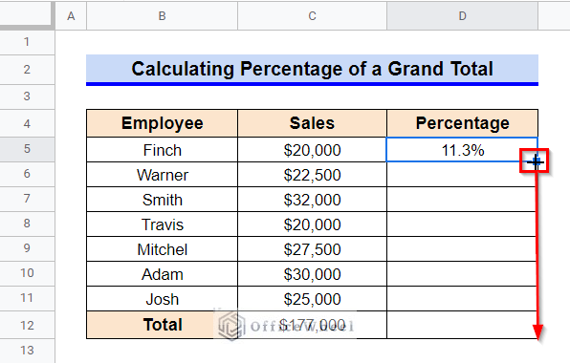Select the $32,000 sales cell
Viewport: 570px width, 363px height.
[x=313, y=200]
